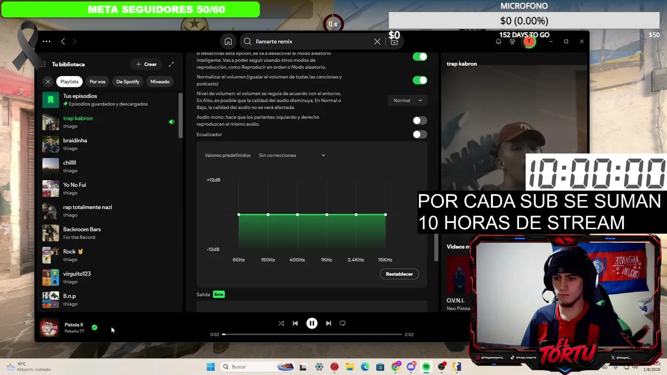Clear the search field text
Screen dimensions: 667x375
[377, 42]
